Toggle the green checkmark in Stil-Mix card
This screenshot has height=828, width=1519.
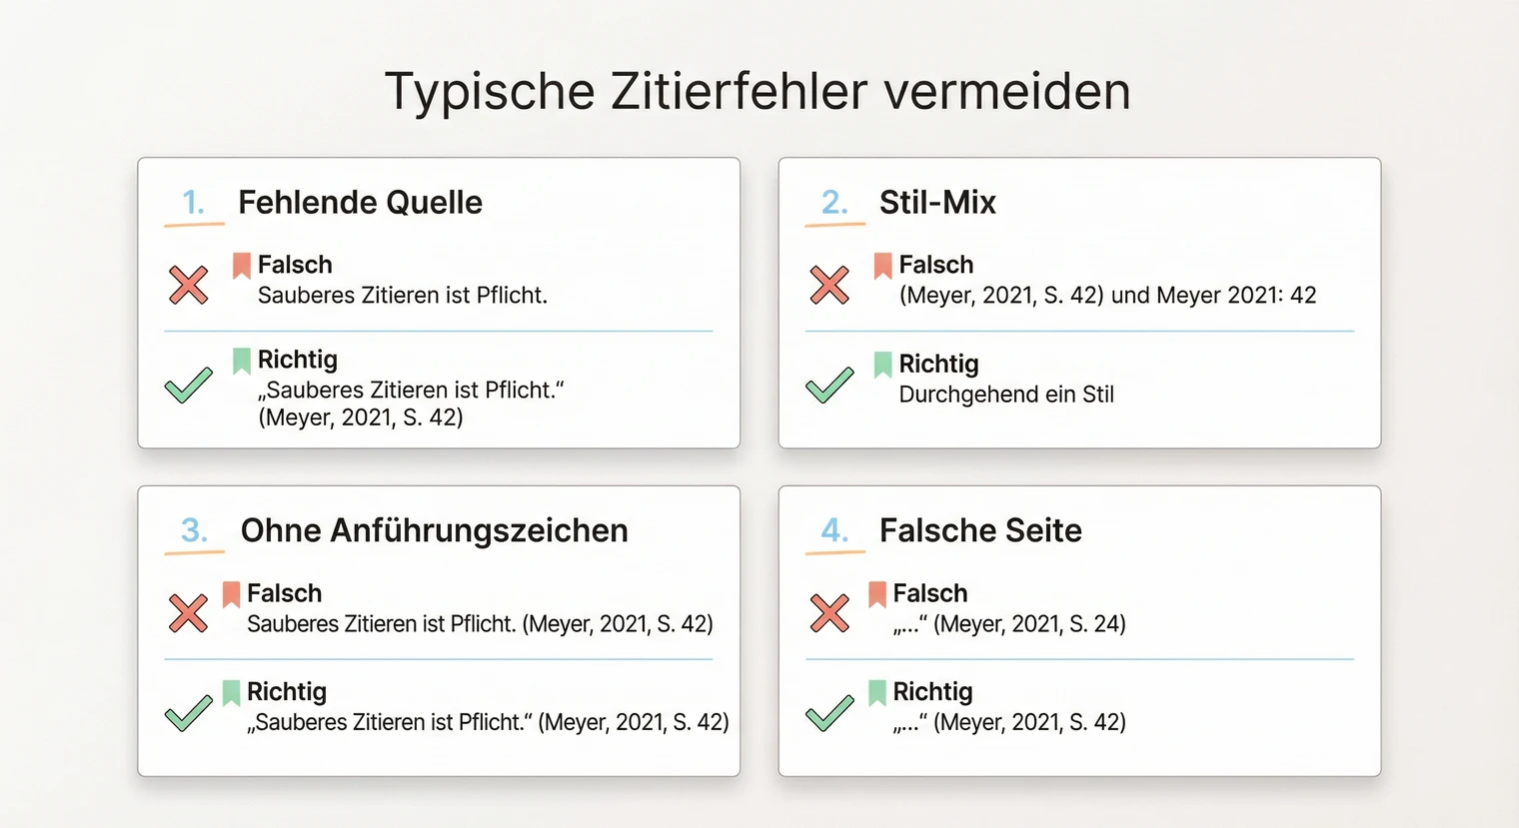point(829,387)
